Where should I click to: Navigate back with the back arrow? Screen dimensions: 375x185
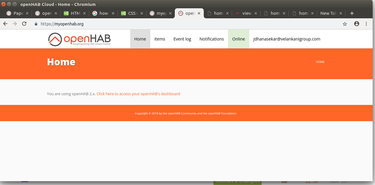coord(5,24)
